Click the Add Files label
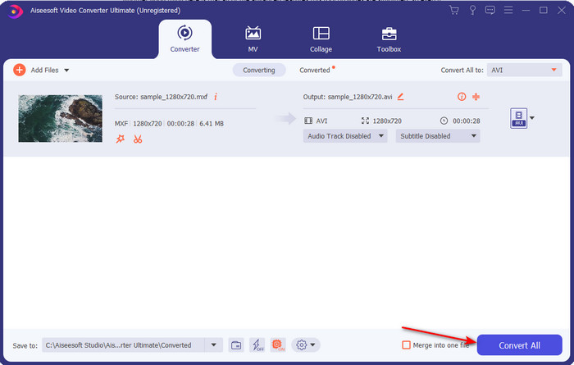Screen dimensions: 574x365 (x=44, y=70)
